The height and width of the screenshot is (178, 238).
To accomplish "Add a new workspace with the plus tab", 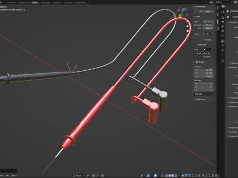I will click(x=89, y=2).
